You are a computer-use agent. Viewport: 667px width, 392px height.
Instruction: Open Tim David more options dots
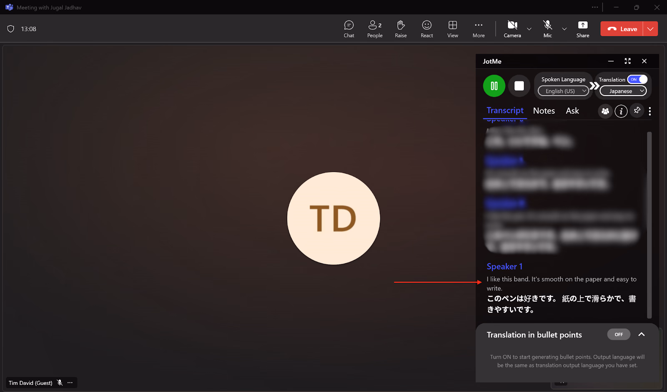pyautogui.click(x=70, y=382)
